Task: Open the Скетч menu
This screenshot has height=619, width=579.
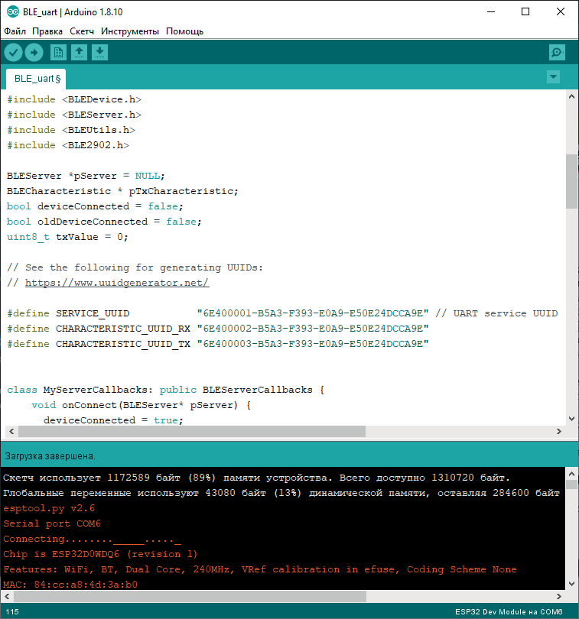Action: click(x=82, y=31)
